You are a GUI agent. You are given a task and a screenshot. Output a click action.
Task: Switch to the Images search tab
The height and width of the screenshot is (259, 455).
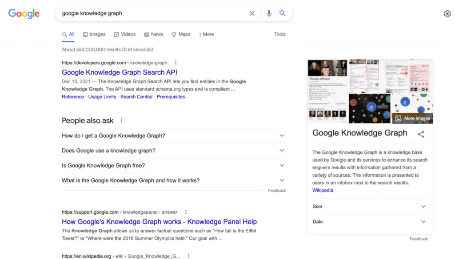94,34
